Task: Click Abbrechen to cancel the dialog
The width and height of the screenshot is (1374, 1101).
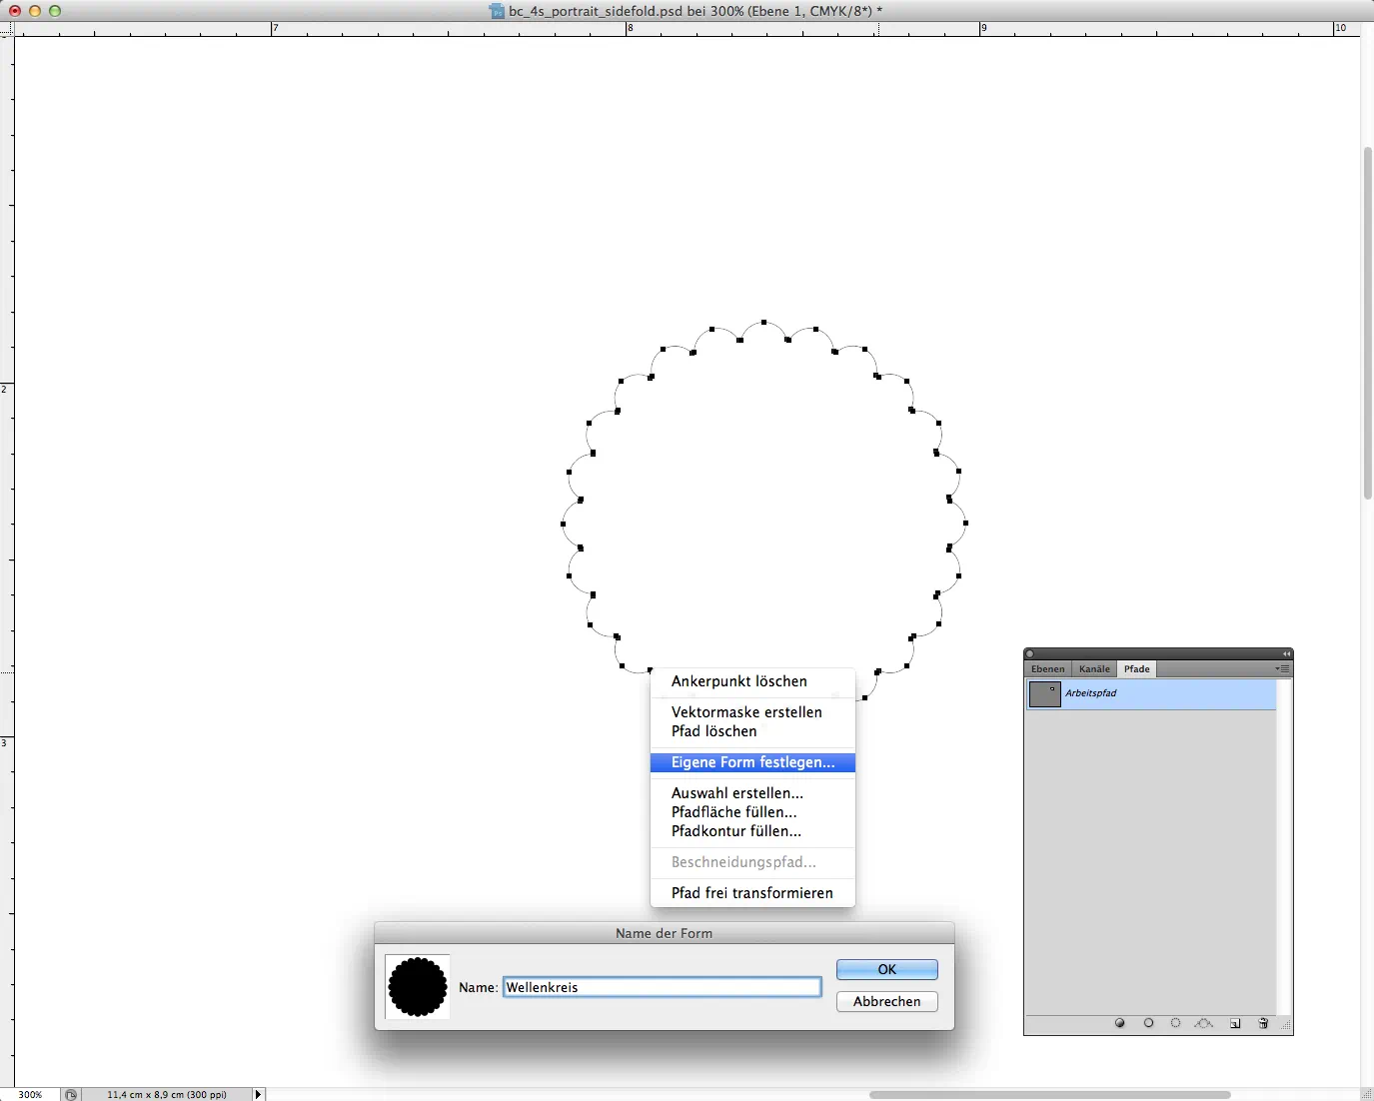Action: coord(886,1001)
